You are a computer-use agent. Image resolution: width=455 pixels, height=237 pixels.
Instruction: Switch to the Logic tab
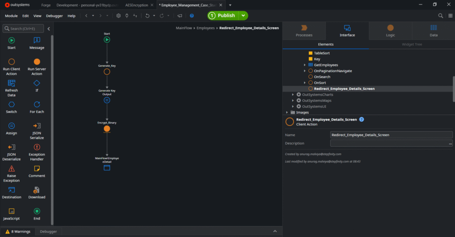click(x=390, y=31)
